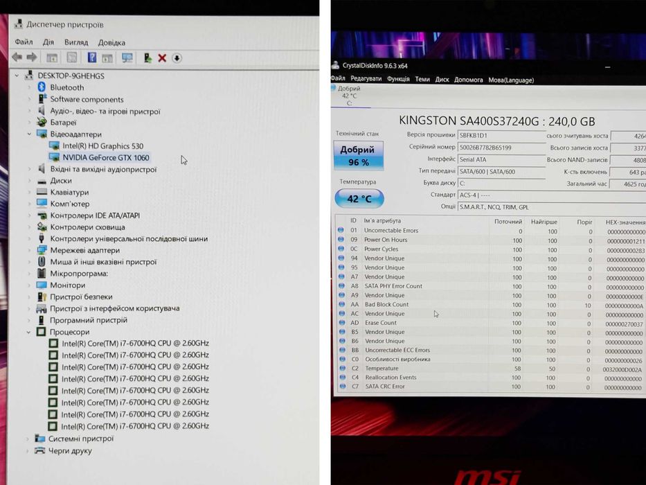The image size is (646, 485).
Task: Click the blue status dot for Uncorrectable Errors
Action: tap(341, 230)
